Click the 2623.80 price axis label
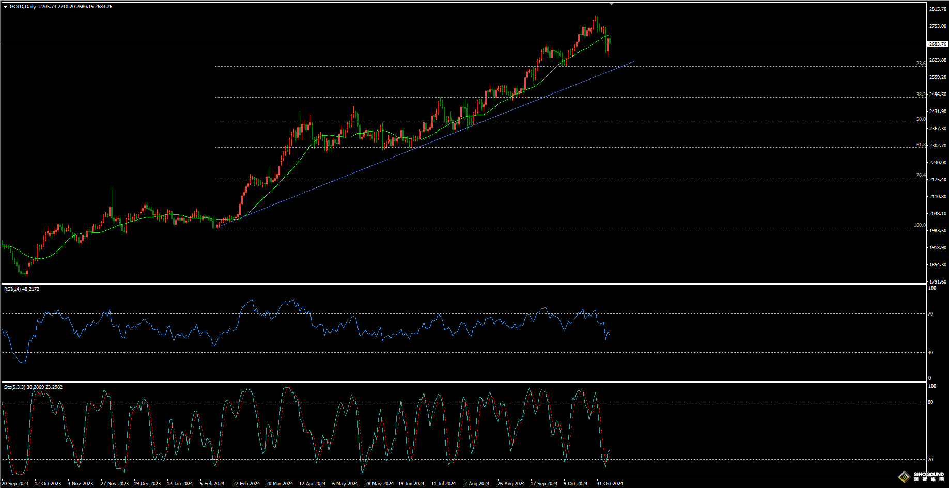Image resolution: width=949 pixels, height=488 pixels. click(938, 60)
